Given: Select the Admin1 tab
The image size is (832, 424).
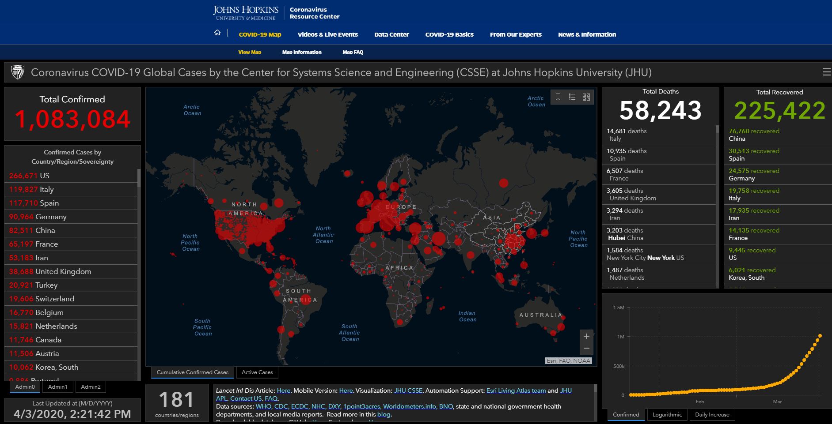Looking at the screenshot, I should tap(58, 387).
